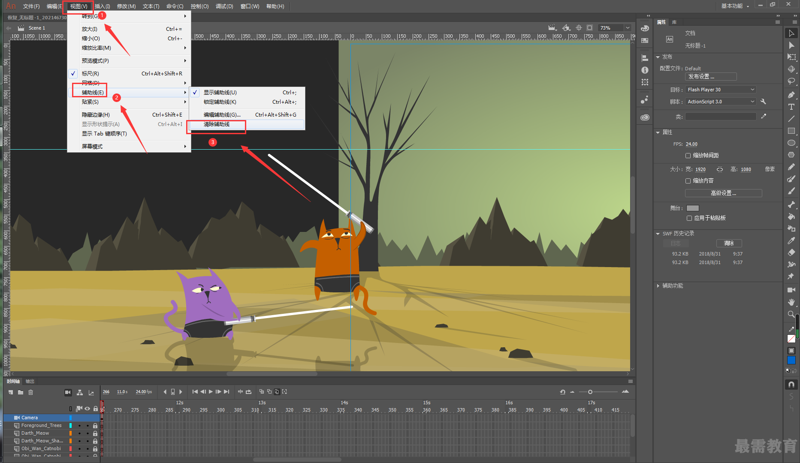Viewport: 800px width, 463px height.
Task: Open the Align panel icon
Action: coord(645,58)
